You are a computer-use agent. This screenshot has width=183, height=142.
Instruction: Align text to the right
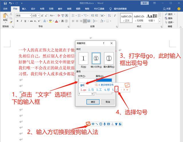[81, 21]
